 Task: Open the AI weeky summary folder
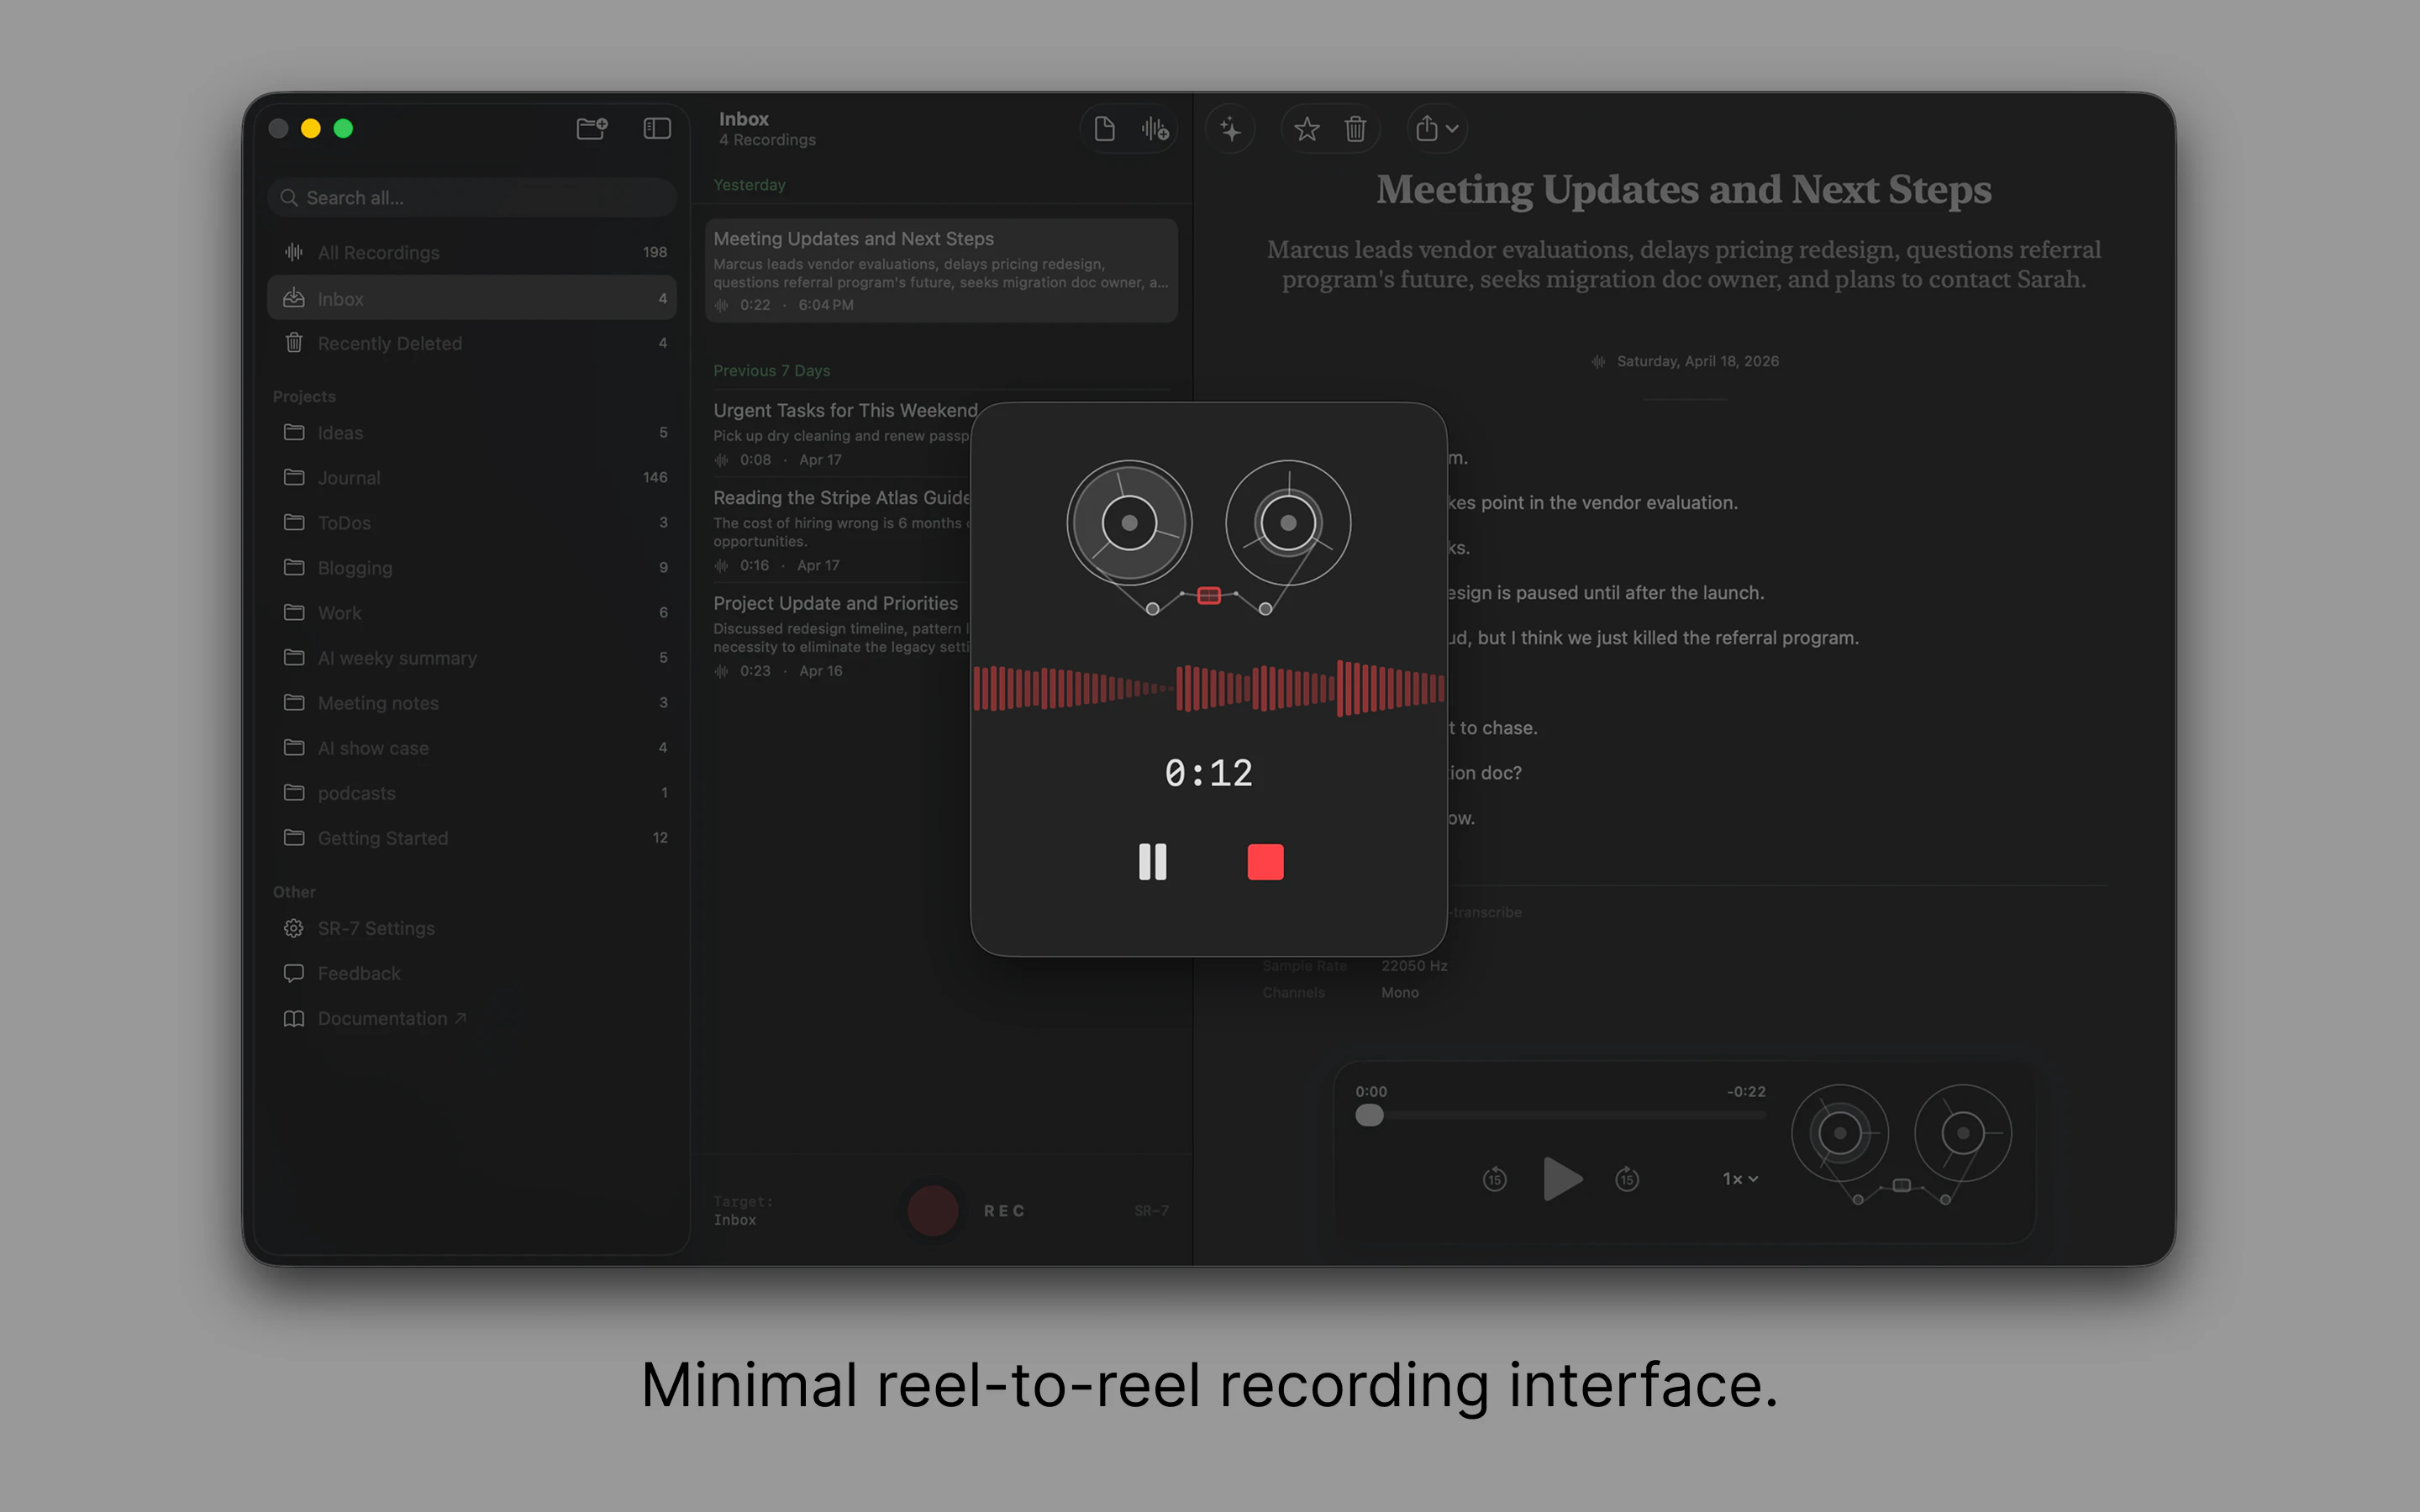[472, 657]
